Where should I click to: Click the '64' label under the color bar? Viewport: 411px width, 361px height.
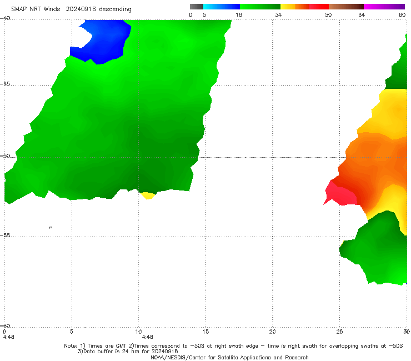362,15
